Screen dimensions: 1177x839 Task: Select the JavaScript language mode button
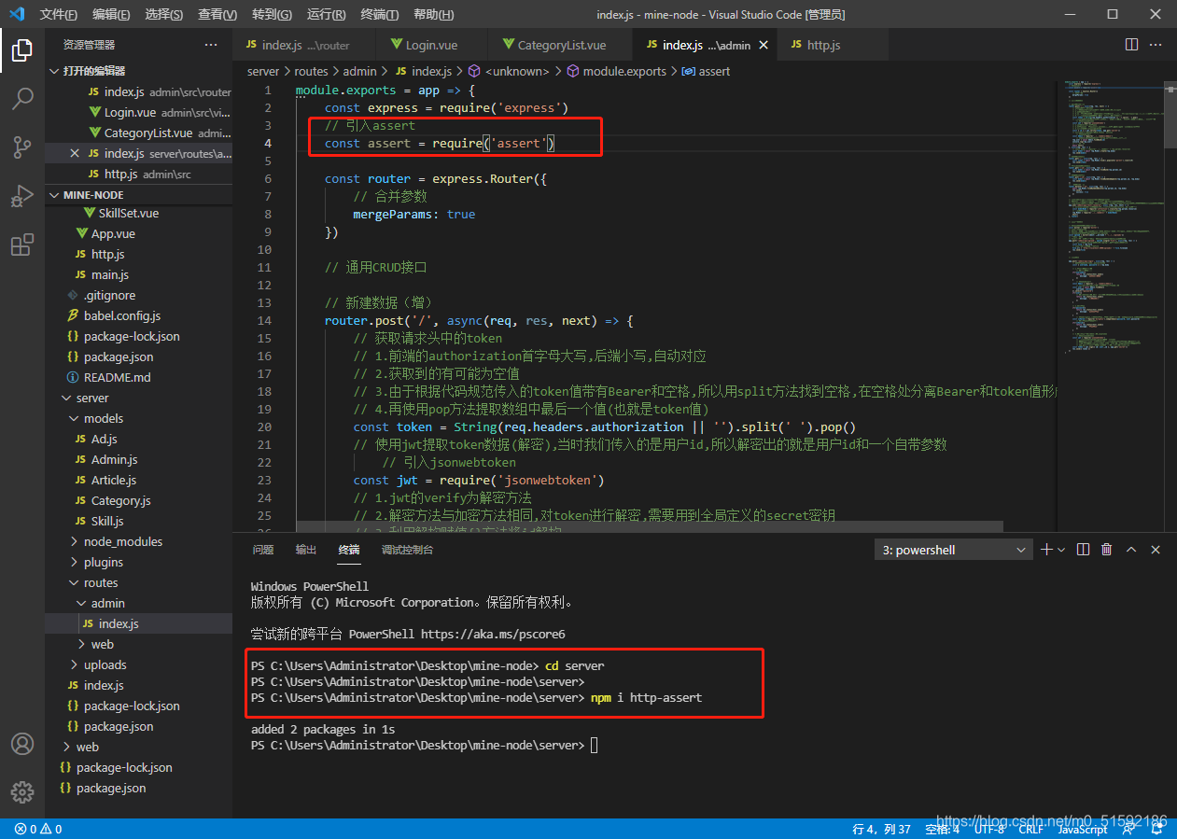pyautogui.click(x=1082, y=829)
